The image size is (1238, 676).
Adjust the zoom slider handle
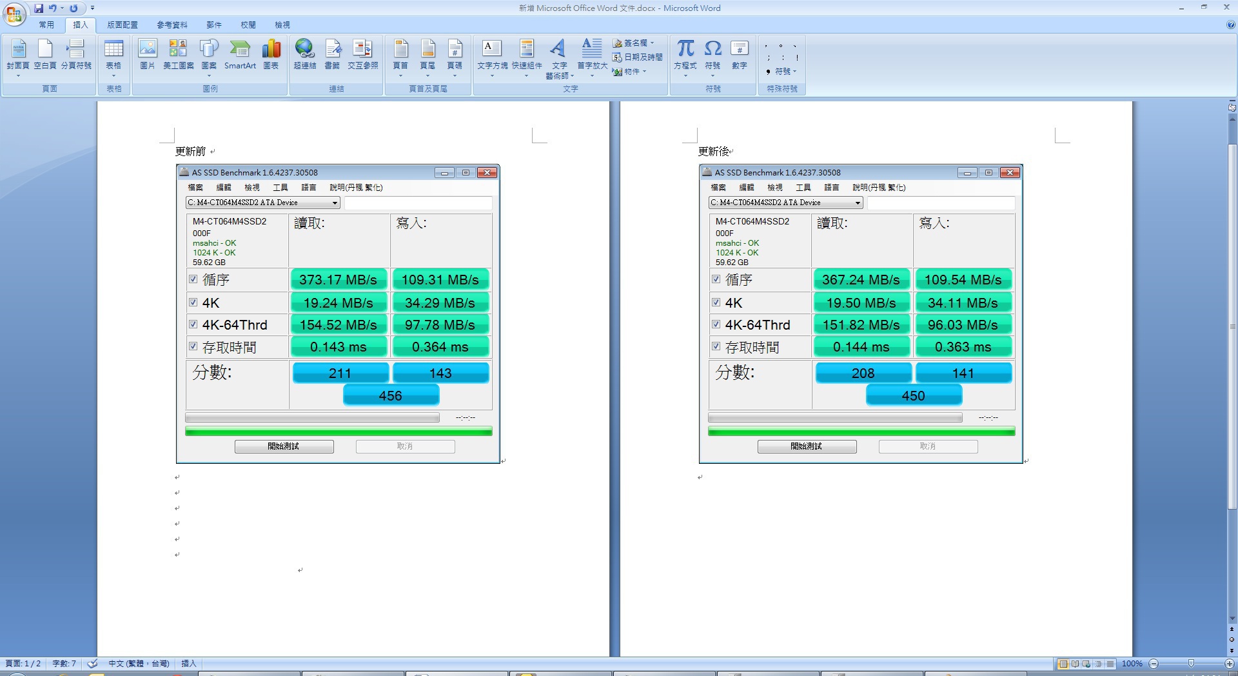[x=1191, y=664]
